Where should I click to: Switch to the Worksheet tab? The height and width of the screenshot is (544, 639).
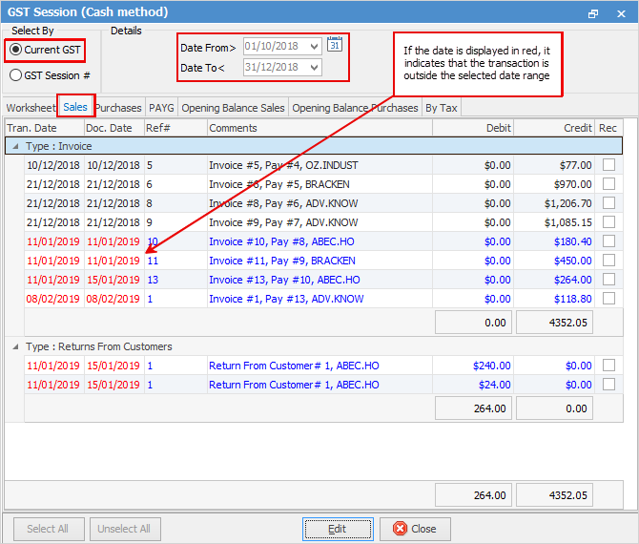click(x=31, y=108)
